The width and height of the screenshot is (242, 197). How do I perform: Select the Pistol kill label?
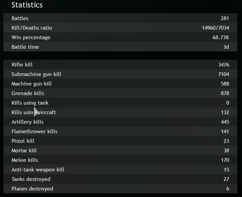coord(23,141)
